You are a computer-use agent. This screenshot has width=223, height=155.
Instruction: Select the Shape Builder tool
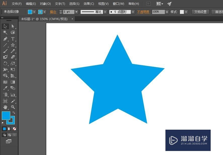click(x=5, y=75)
